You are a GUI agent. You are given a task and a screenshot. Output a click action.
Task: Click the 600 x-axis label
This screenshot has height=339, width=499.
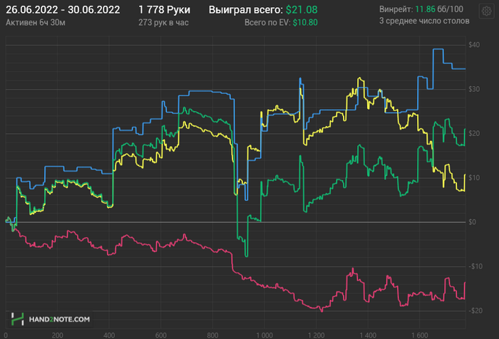[x=160, y=335]
